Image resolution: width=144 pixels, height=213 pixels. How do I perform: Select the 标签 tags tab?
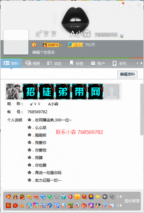coord(77,63)
